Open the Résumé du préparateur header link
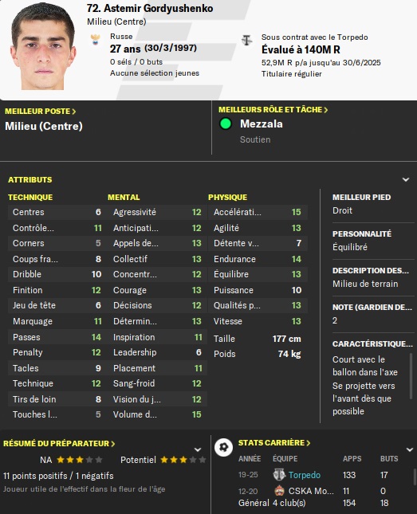The width and height of the screenshot is (417, 514). pos(59,444)
